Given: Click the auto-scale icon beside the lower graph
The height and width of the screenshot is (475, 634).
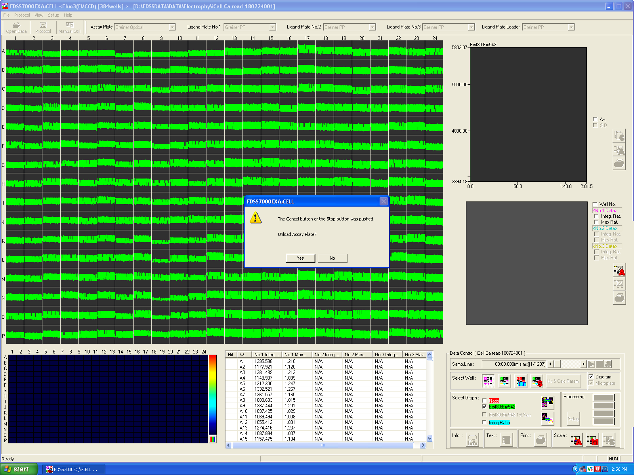Looking at the screenshot, I should (619, 270).
